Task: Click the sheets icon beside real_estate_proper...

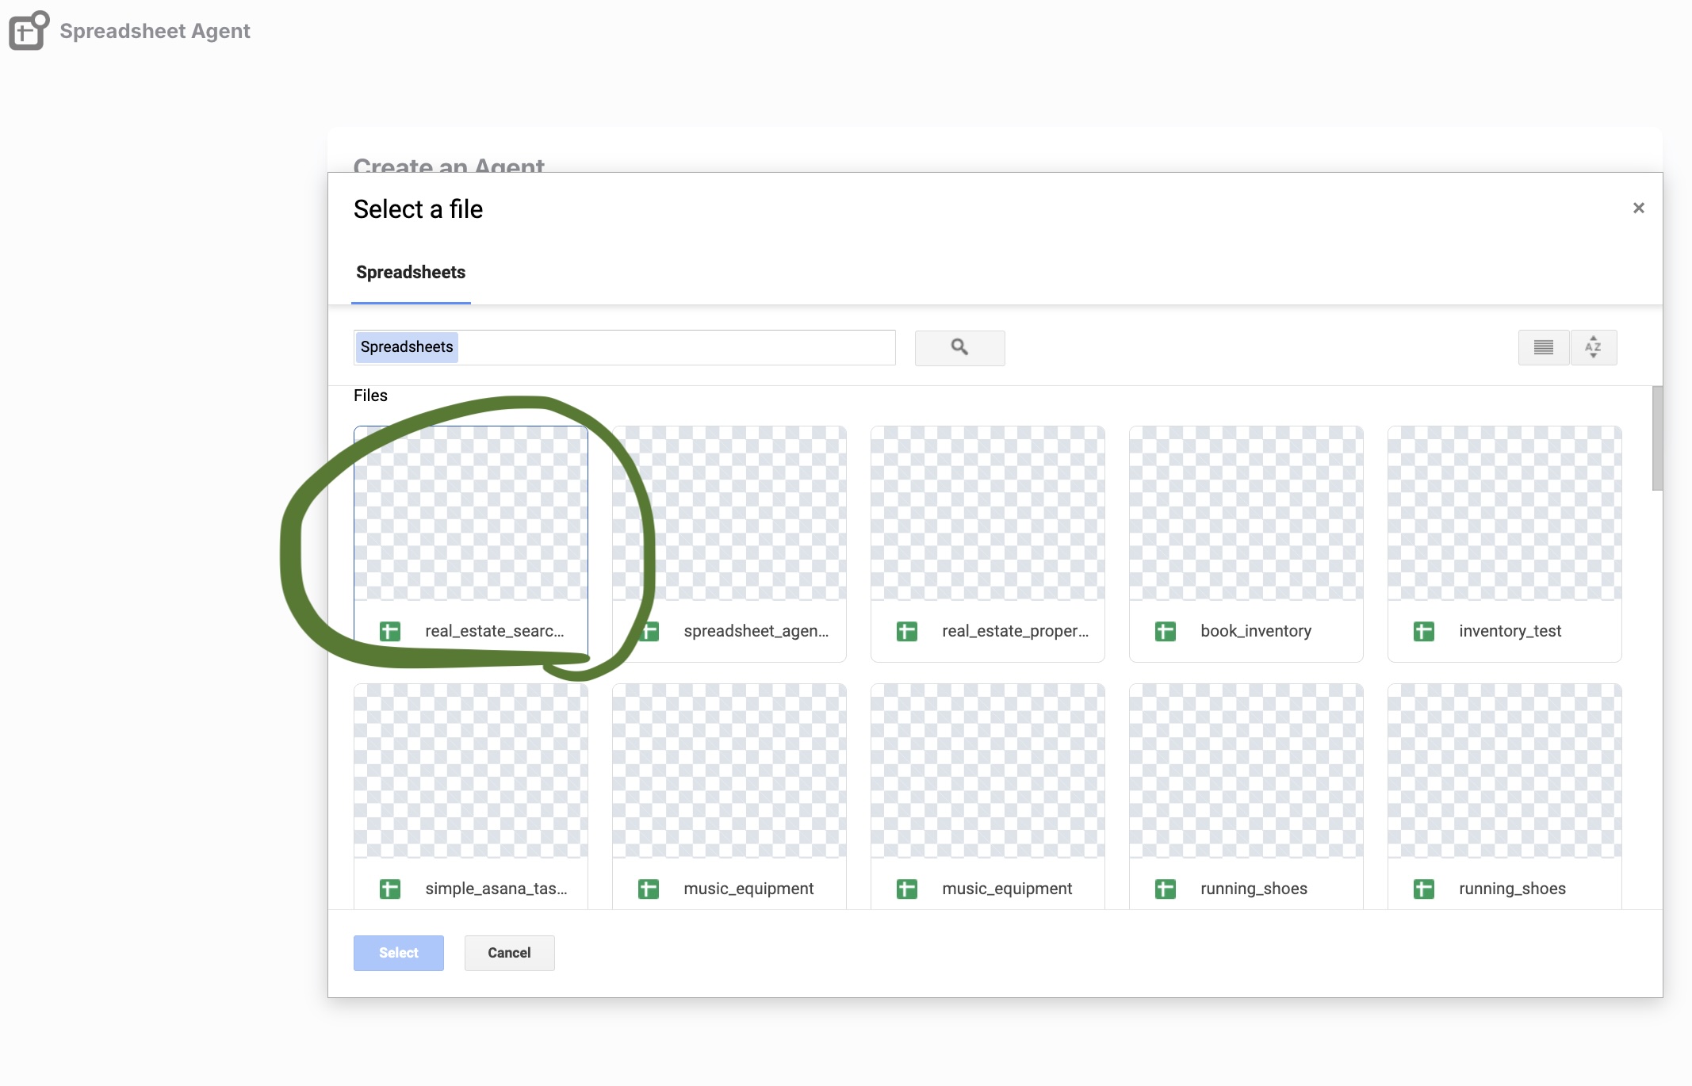Action: (x=907, y=631)
